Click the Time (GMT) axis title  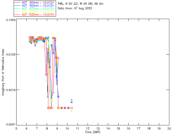[x=93, y=132]
